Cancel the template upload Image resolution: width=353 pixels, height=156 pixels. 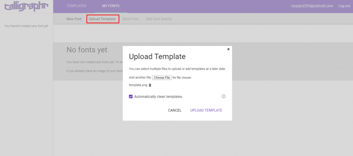click(x=175, y=110)
